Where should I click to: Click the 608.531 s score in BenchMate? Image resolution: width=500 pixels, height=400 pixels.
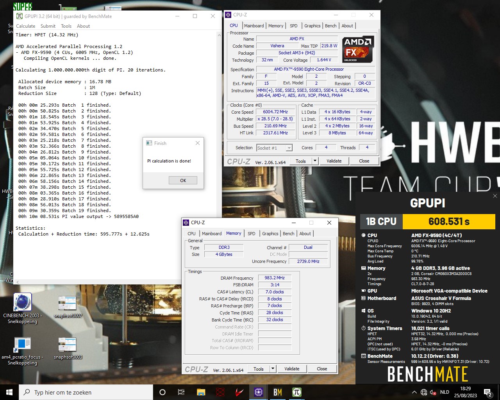click(449, 221)
